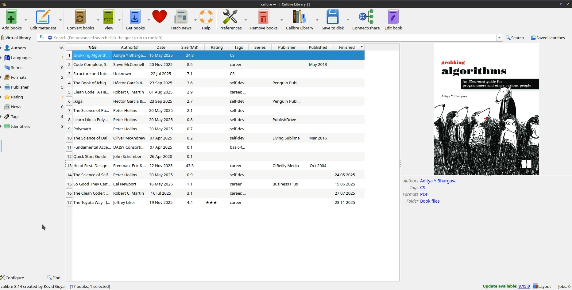Open the search history dropdown arrow
This screenshot has width=572, height=290.
(500, 38)
